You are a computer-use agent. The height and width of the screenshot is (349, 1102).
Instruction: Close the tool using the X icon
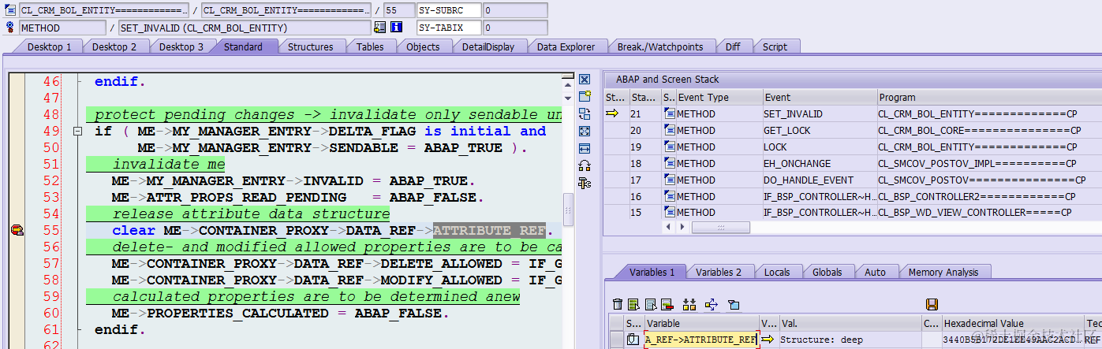pyautogui.click(x=585, y=80)
